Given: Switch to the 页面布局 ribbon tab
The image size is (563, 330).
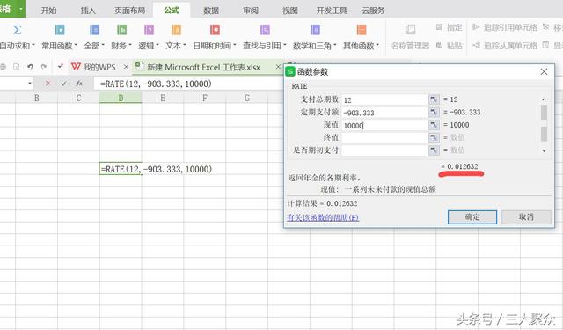Looking at the screenshot, I should point(130,11).
